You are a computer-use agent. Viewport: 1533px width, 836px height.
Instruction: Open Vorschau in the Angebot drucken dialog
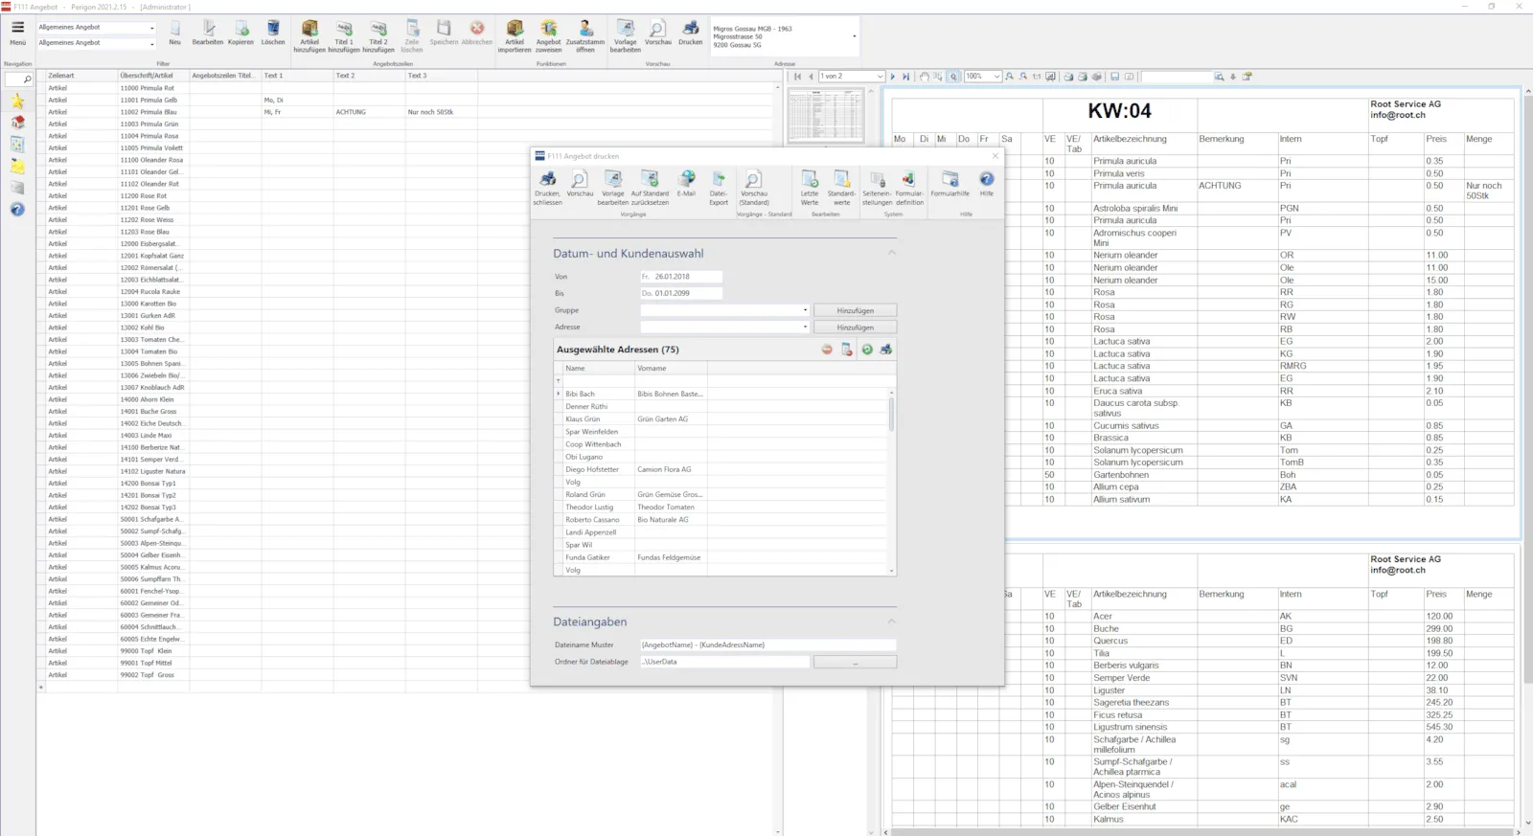click(x=580, y=184)
